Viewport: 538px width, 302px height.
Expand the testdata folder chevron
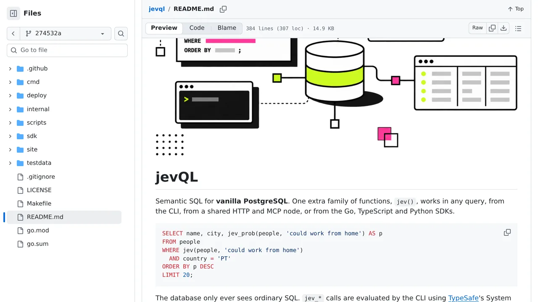(10, 163)
